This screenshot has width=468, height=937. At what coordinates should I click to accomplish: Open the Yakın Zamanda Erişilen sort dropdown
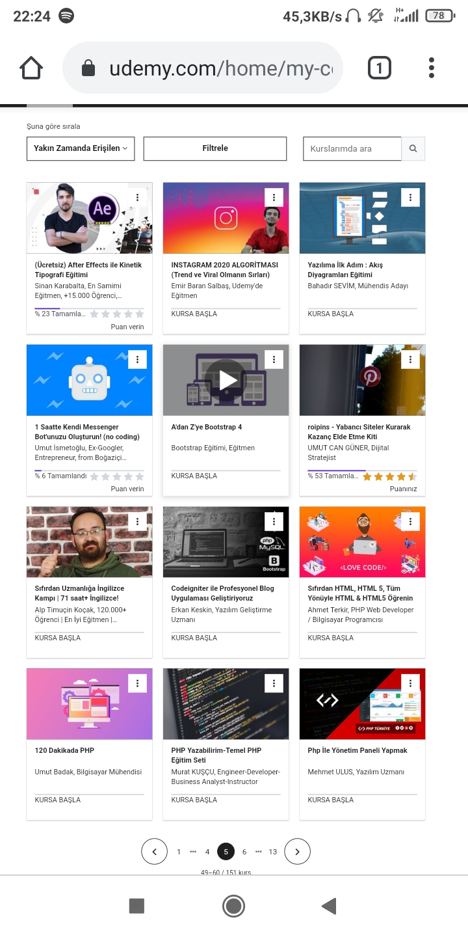81,148
